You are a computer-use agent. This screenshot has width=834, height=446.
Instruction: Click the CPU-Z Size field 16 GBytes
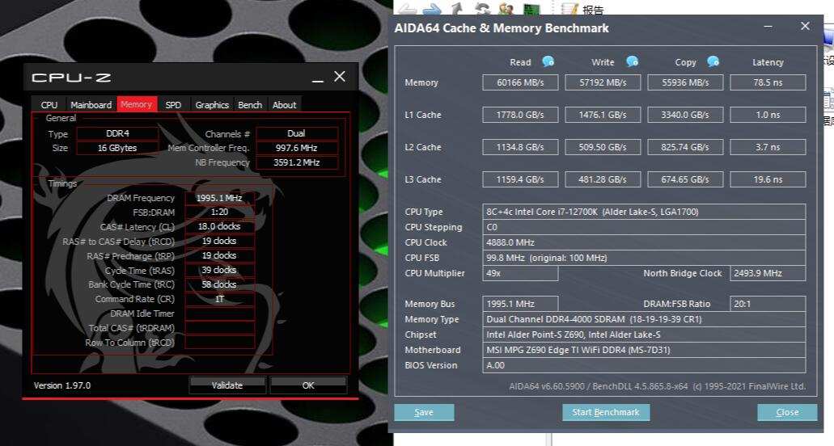[x=117, y=148]
